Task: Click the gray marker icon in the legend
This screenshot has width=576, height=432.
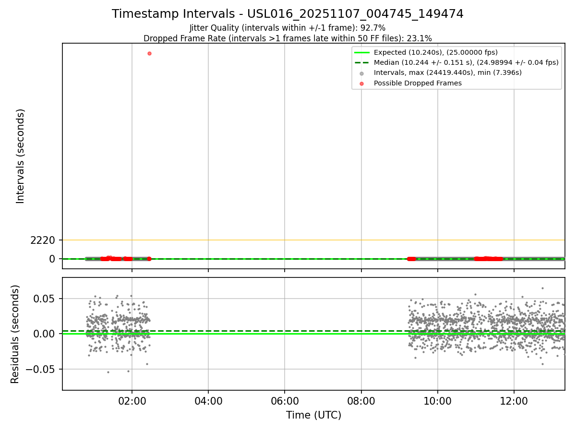Action: click(x=361, y=73)
